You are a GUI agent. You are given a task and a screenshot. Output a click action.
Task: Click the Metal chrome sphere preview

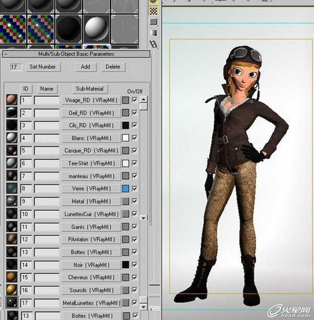[12, 201]
